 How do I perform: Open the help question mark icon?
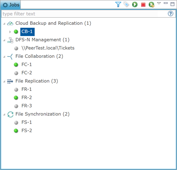point(171,14)
